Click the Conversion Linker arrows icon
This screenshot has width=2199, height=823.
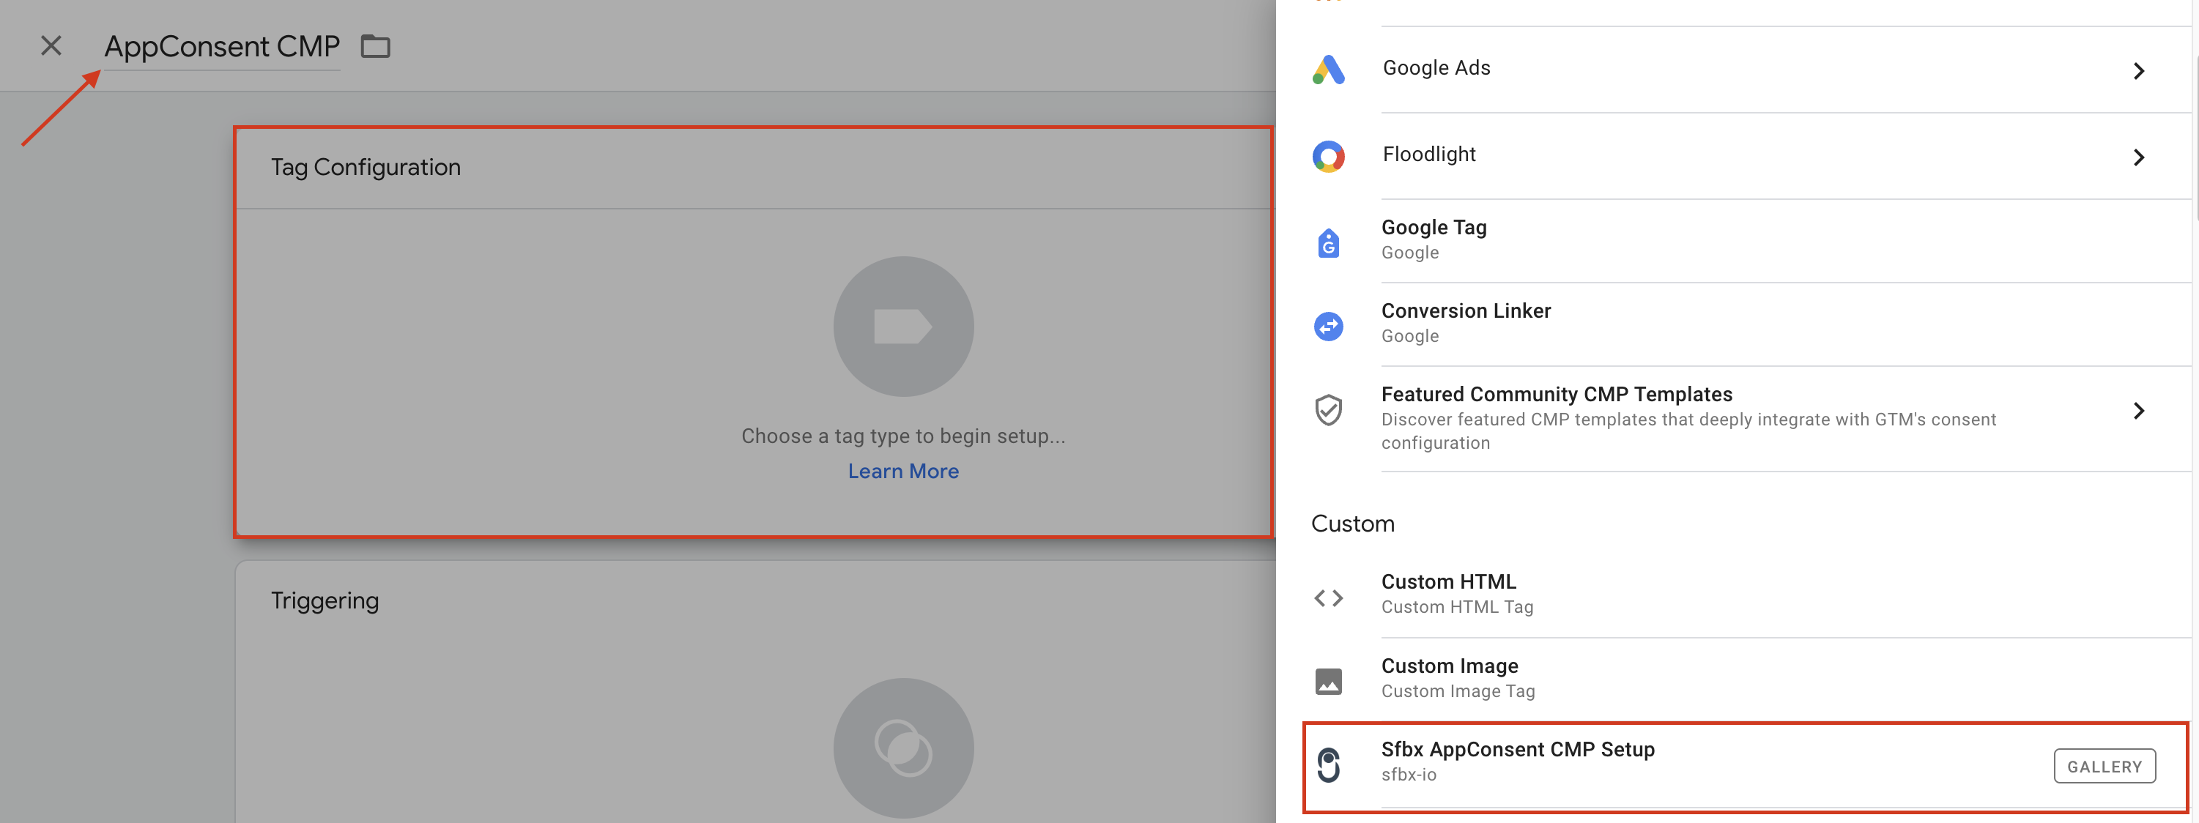point(1328,325)
